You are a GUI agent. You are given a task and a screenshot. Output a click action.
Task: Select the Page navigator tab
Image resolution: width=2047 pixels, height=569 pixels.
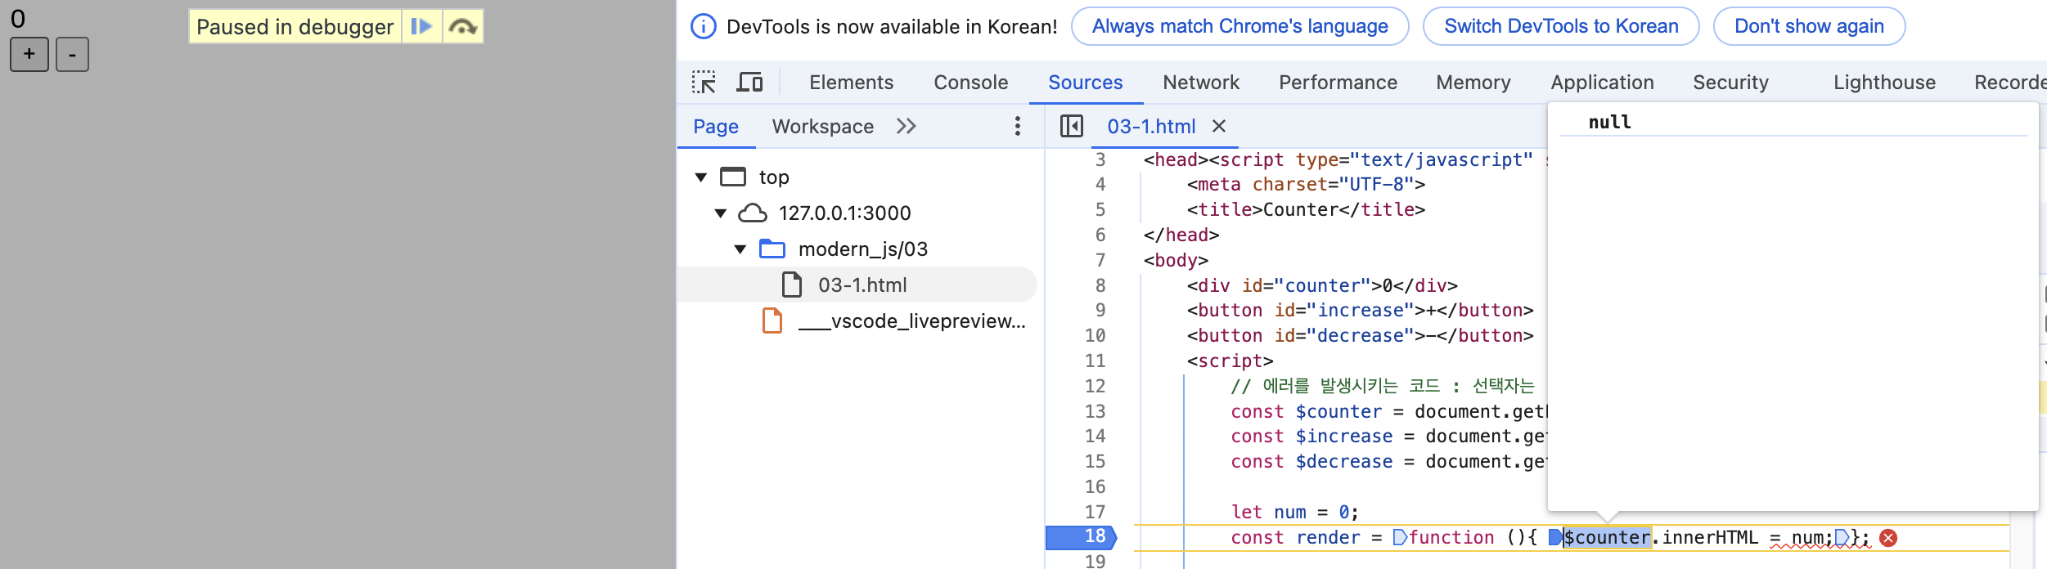coord(716,127)
